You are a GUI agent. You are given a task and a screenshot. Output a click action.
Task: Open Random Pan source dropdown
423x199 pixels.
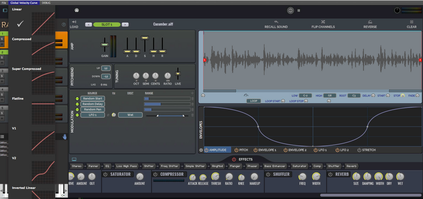pos(93,109)
